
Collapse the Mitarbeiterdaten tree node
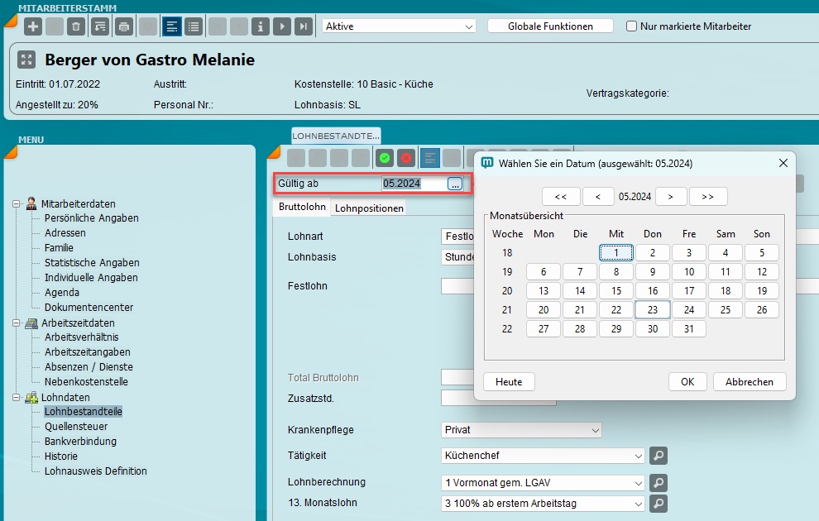(x=16, y=204)
